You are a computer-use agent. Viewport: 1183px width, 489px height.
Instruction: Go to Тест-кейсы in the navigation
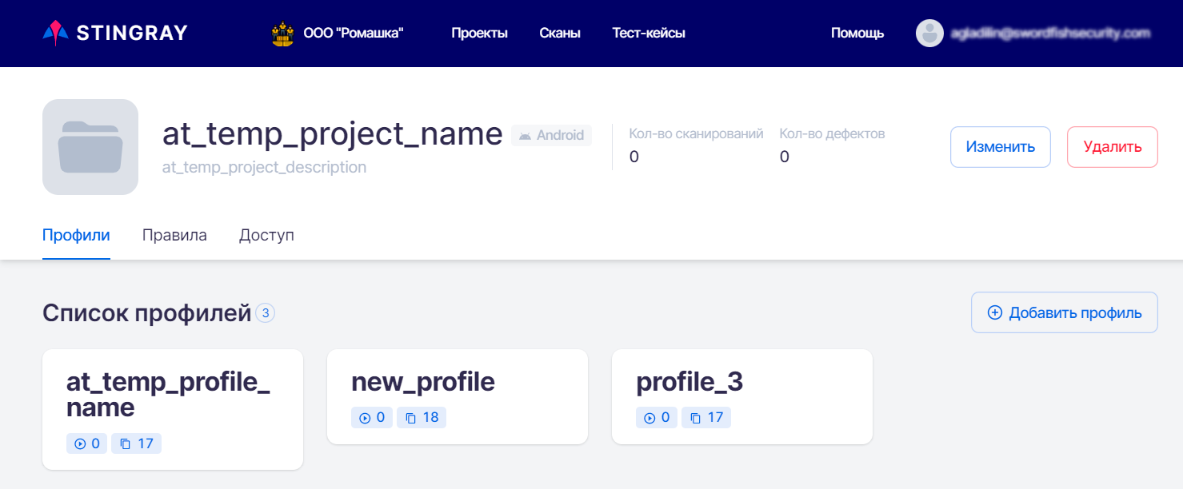point(648,34)
